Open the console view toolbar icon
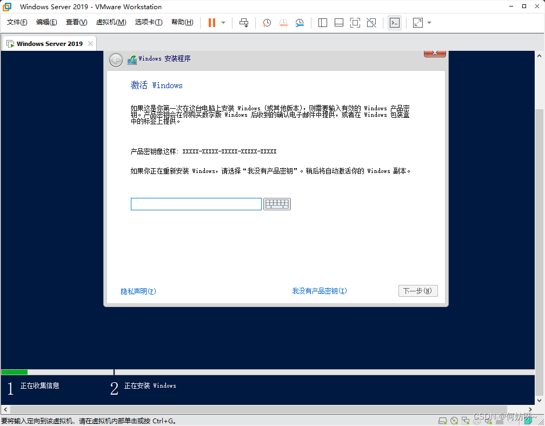The height and width of the screenshot is (426, 545). (395, 23)
